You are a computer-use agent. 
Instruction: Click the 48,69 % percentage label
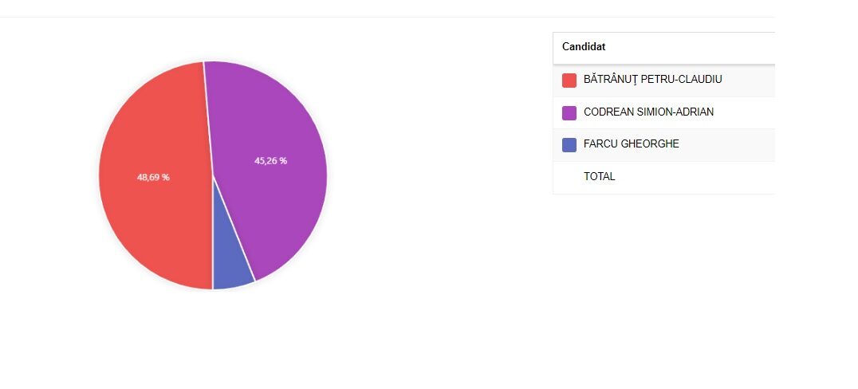click(x=153, y=177)
